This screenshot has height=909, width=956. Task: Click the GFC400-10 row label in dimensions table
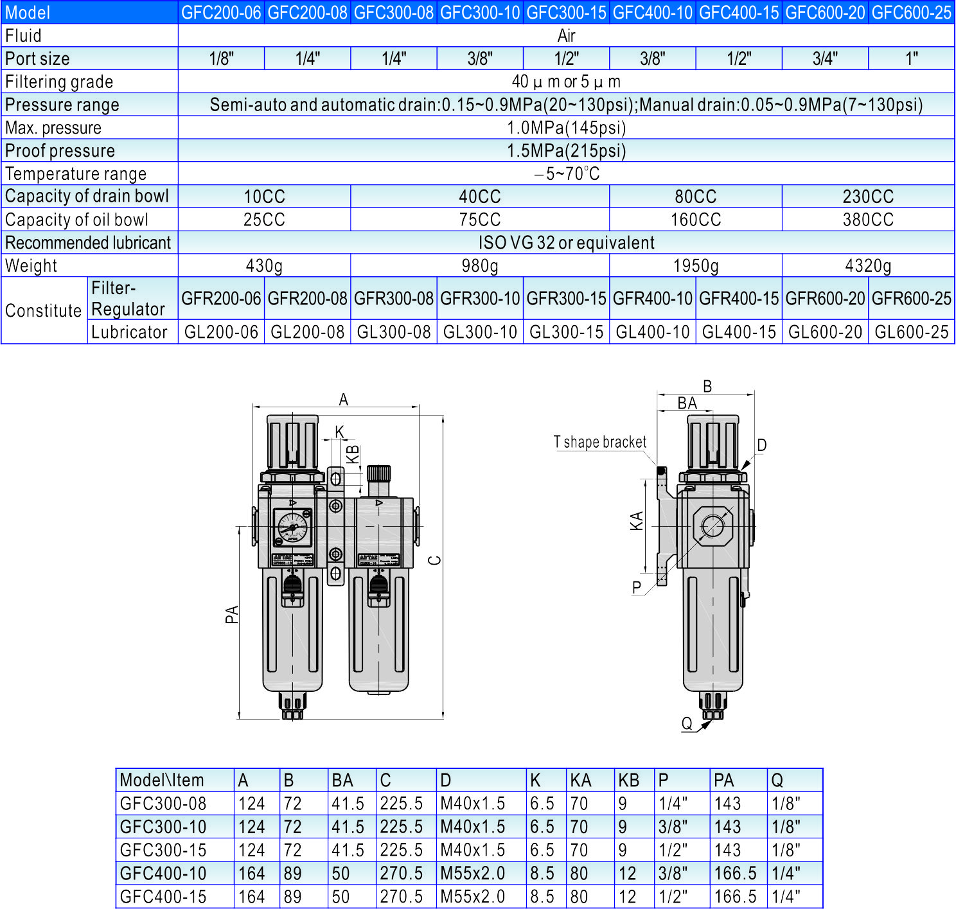tap(163, 873)
